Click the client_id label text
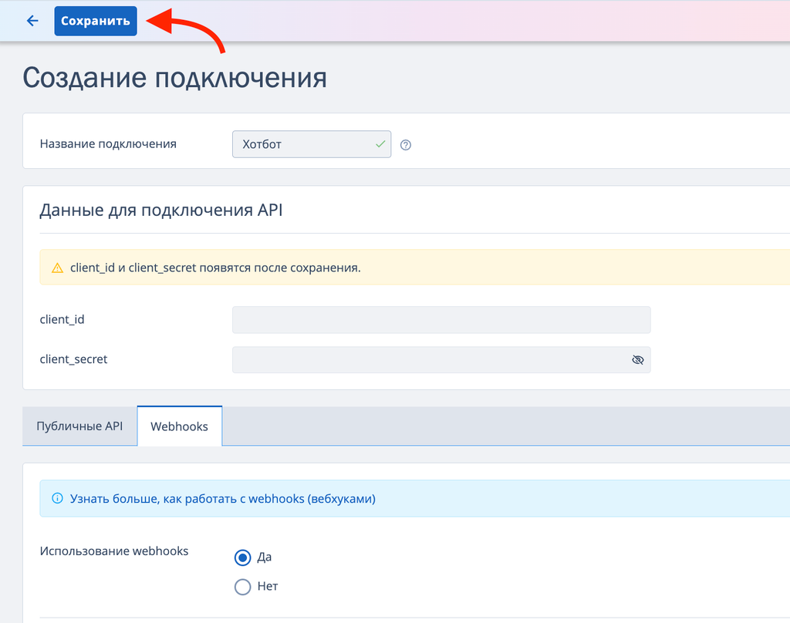Image resolution: width=790 pixels, height=623 pixels. click(x=62, y=319)
